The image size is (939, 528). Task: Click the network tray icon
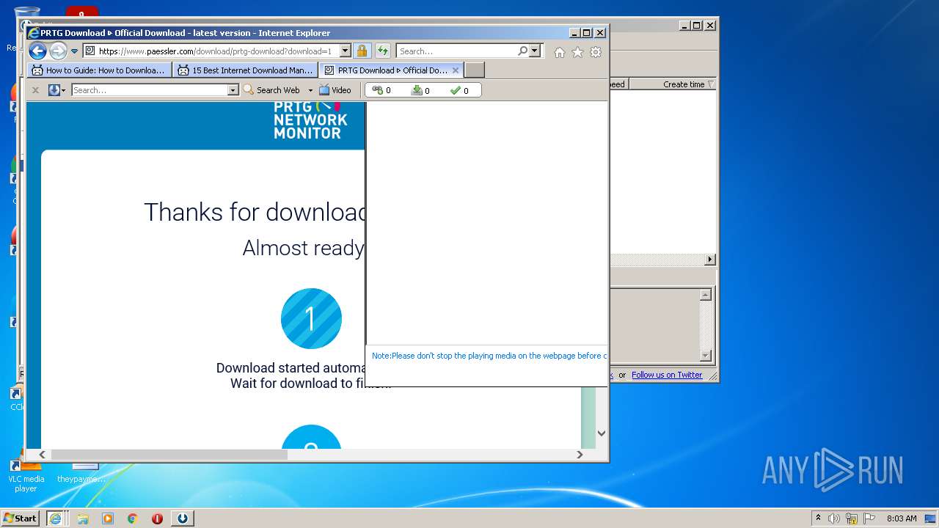(852, 518)
